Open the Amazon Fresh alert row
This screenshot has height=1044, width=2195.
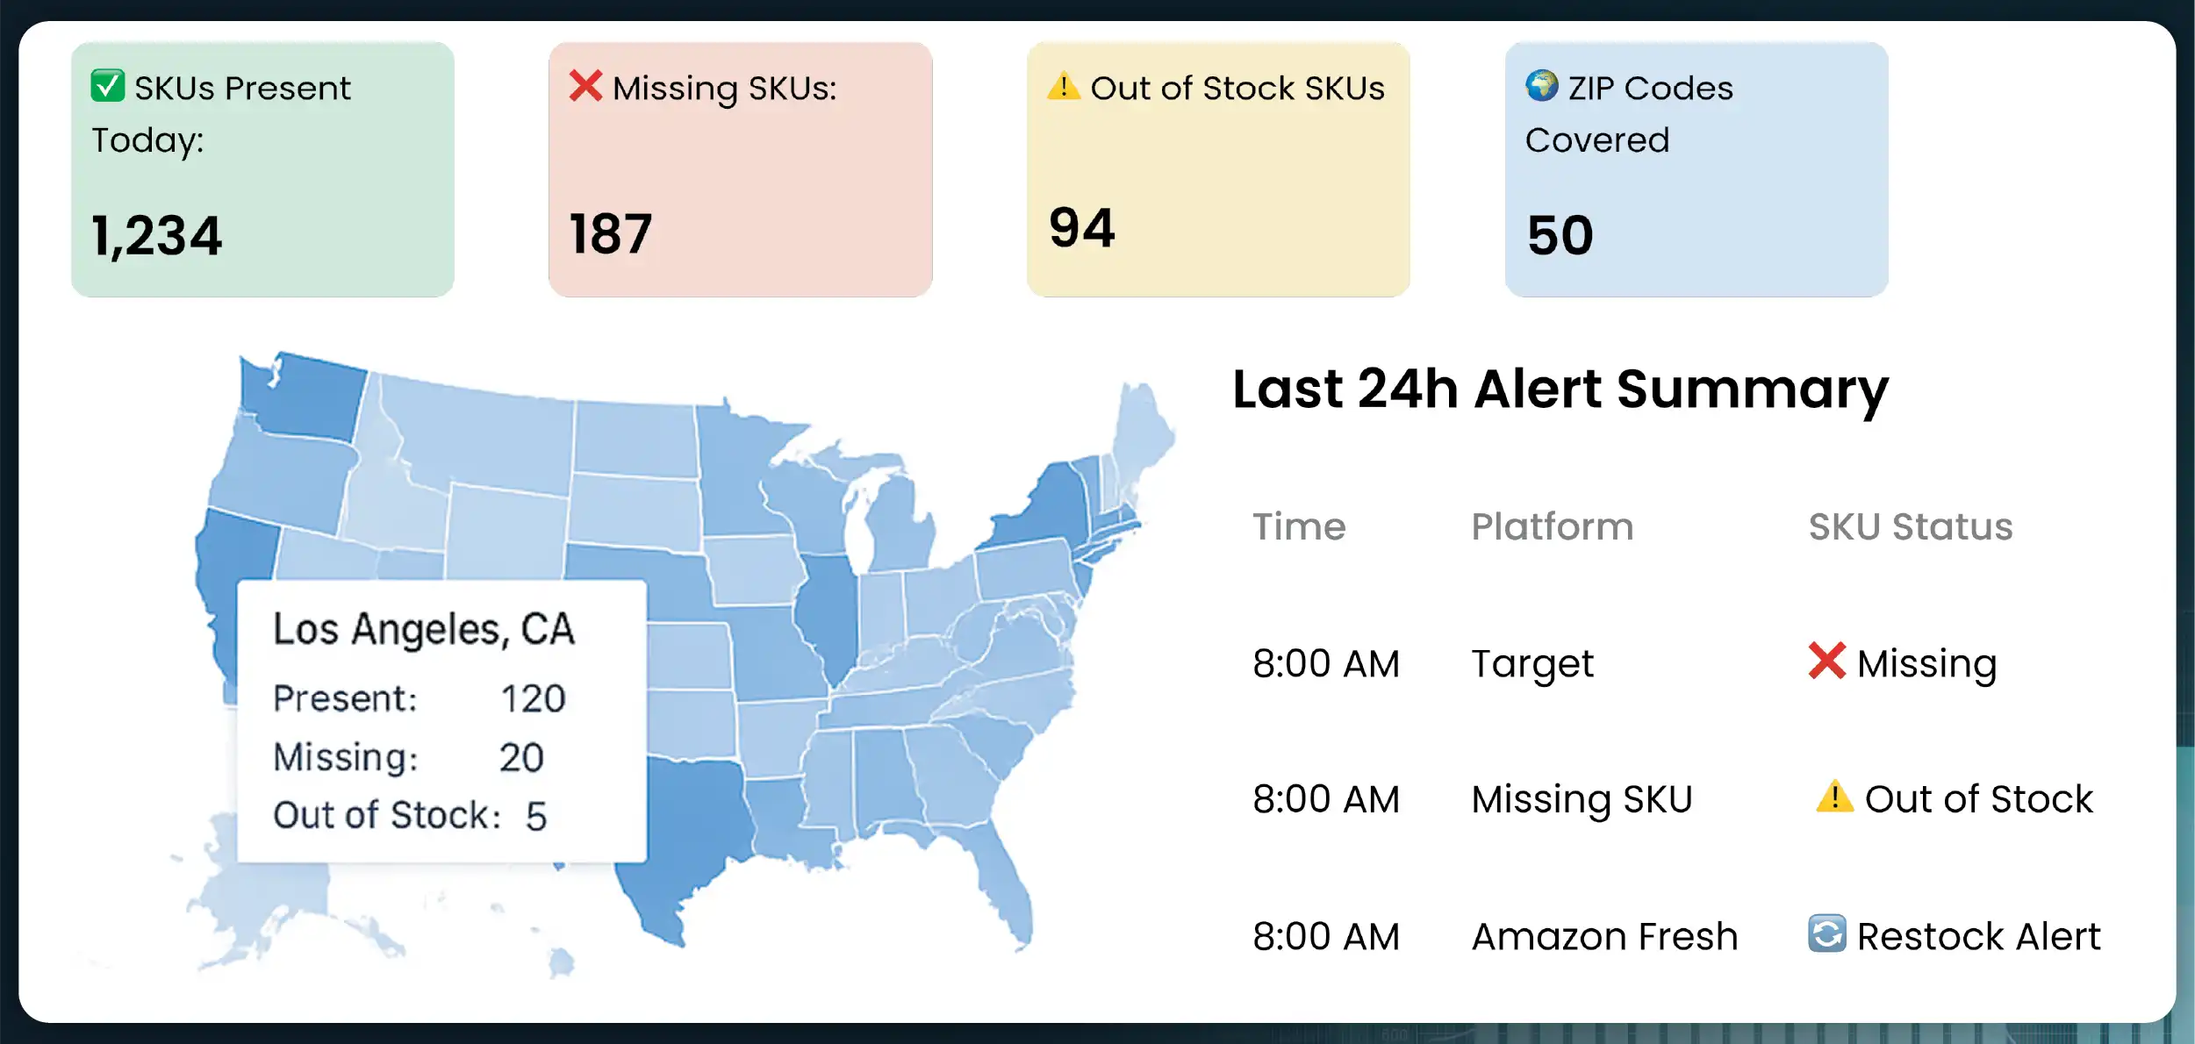[x=1604, y=937]
